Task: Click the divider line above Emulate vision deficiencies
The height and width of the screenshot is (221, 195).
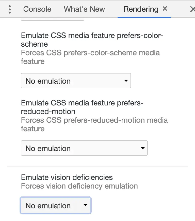Action: click(97, 166)
